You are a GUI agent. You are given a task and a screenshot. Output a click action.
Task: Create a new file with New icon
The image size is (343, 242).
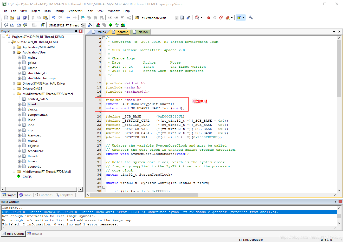pos(6,18)
